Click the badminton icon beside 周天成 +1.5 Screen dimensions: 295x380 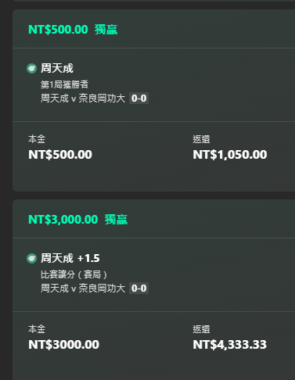tap(31, 259)
